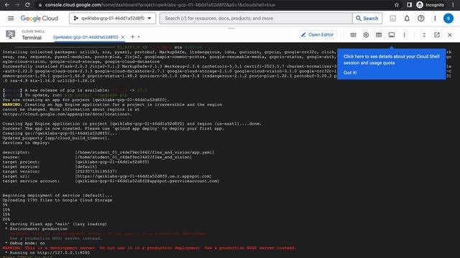The width and height of the screenshot is (460, 258).
Task: Open session information monitor icon
Action: click(392, 35)
